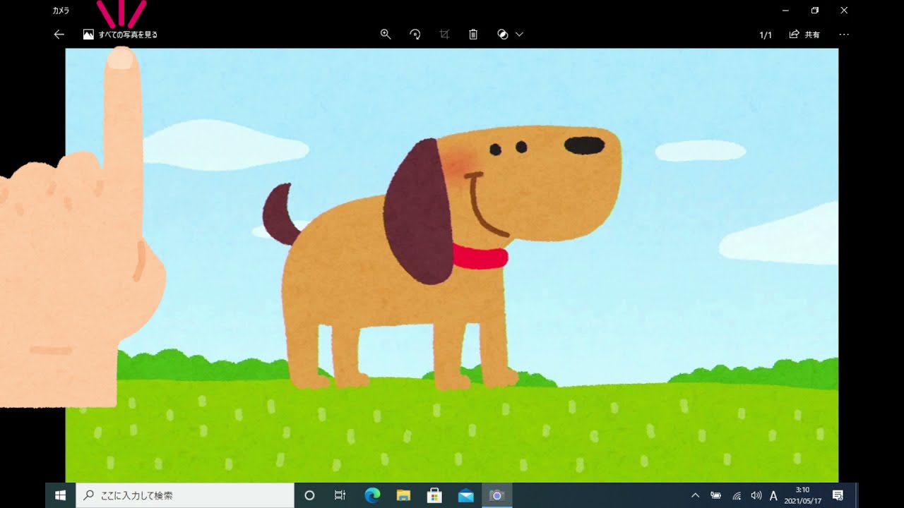This screenshot has width=904, height=508.
Task: Select Camera app on taskbar
Action: click(496, 495)
